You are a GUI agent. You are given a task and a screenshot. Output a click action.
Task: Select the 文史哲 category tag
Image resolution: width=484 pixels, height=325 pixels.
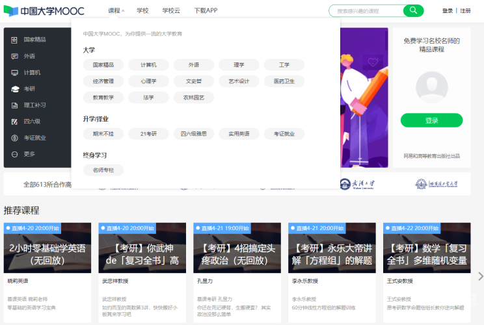coord(194,81)
